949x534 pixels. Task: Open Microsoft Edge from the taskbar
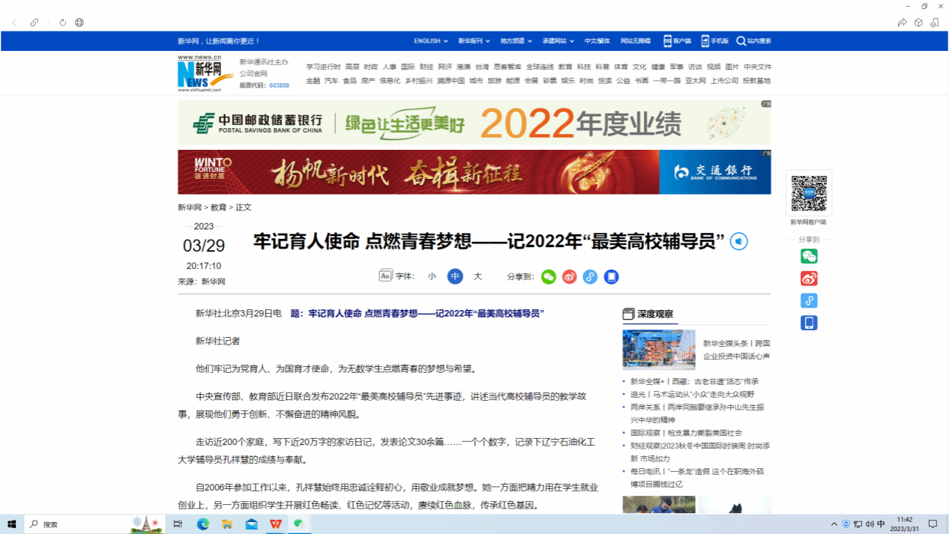(202, 524)
